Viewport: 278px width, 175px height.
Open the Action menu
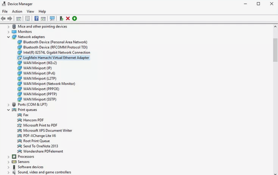17,11
